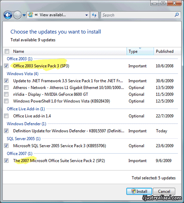Open the recent pages dropdown arrow
This screenshot has height=203, width=184.
24,15
